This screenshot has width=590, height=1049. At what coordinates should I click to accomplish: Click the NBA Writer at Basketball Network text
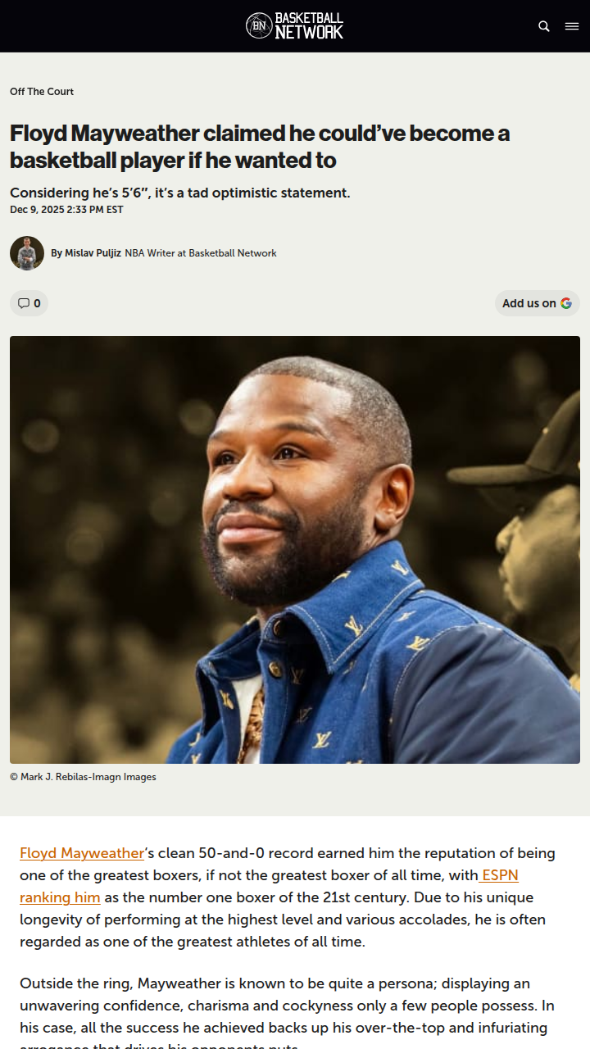201,253
